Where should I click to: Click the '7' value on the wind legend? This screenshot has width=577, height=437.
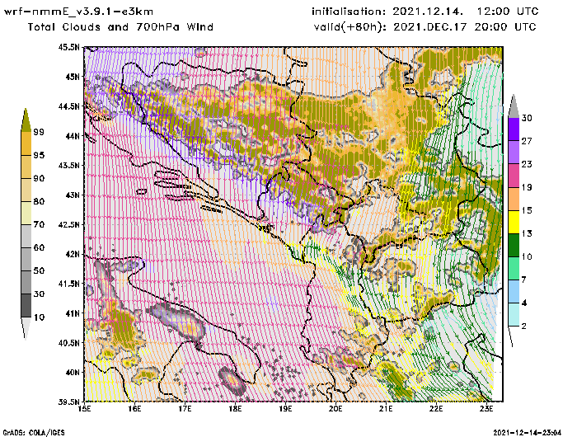524,280
